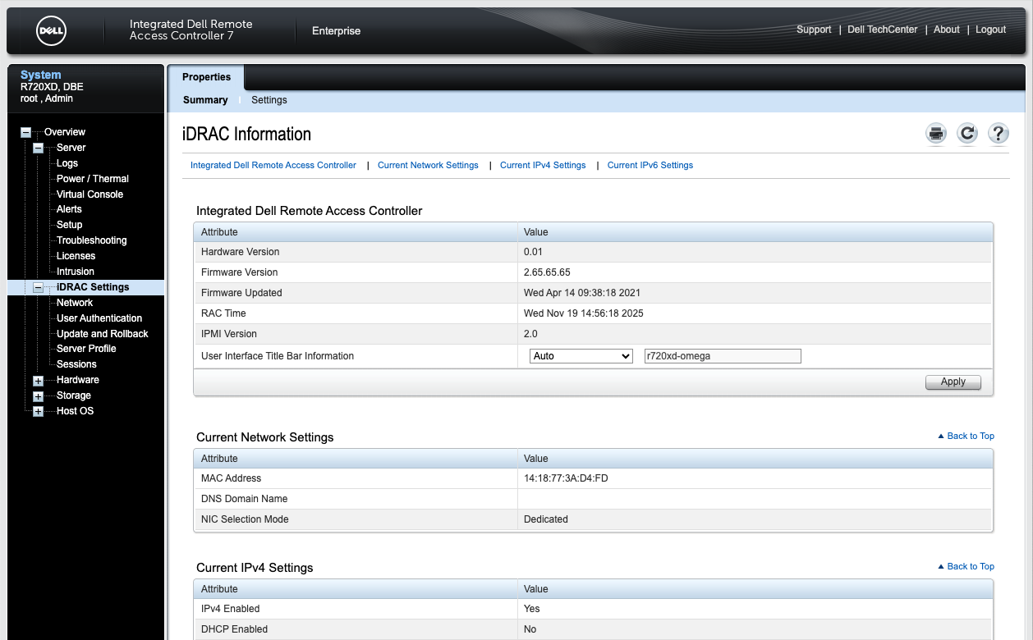Log out of iDRAC
Screen dimensions: 1033x640
tap(989, 29)
